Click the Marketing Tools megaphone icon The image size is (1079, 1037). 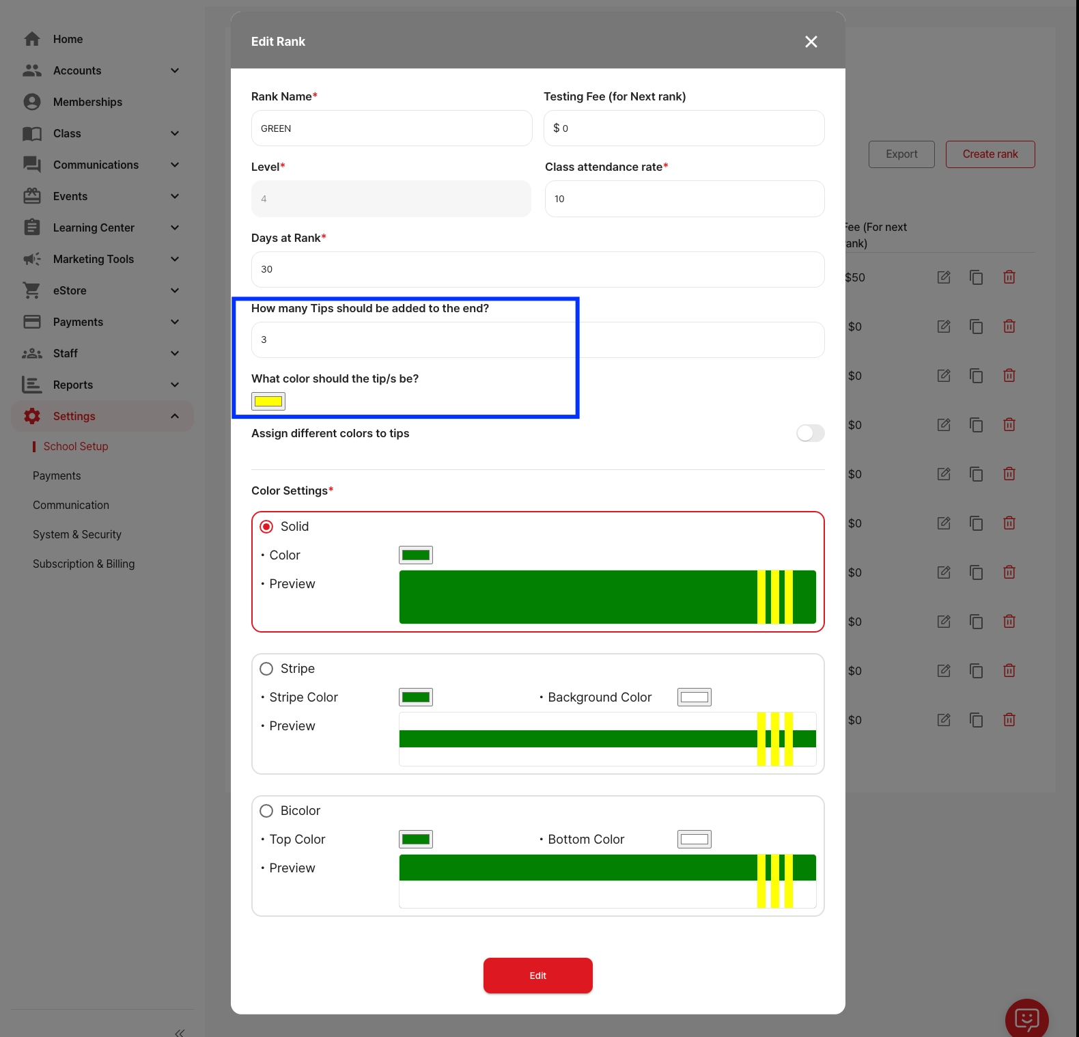point(32,259)
